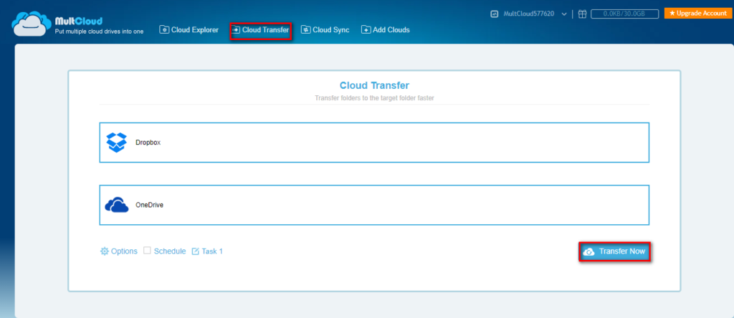Switch to the Cloud Explorer tab
This screenshot has height=318, width=734.
pyautogui.click(x=194, y=30)
